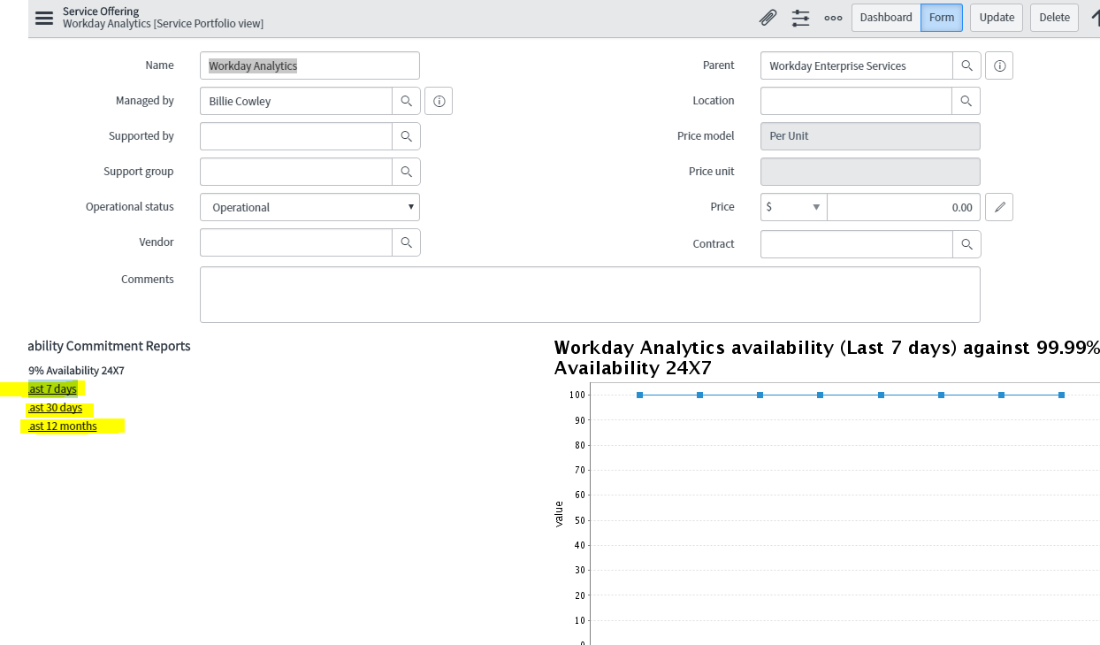
Task: Click the Delete button
Action: tap(1054, 18)
